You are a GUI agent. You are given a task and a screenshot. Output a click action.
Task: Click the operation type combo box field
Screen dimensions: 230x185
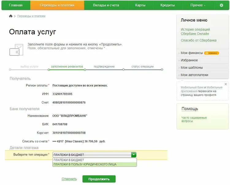click(x=94, y=155)
